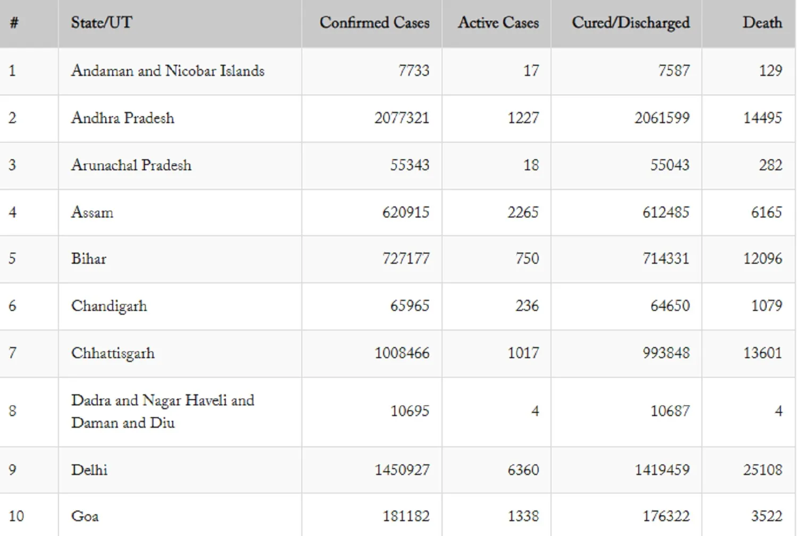The height and width of the screenshot is (536, 797).
Task: Click active cases value 750
Action: 527,259
